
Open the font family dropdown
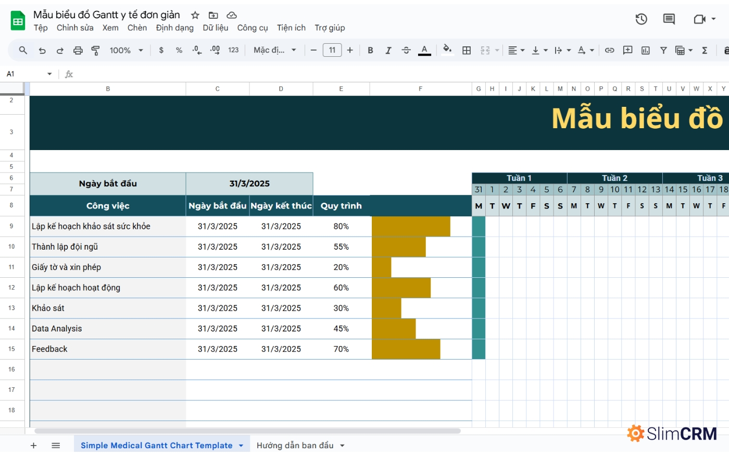pos(274,50)
